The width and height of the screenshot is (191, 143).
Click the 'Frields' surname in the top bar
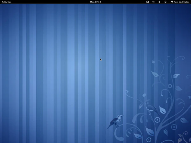(186, 2)
